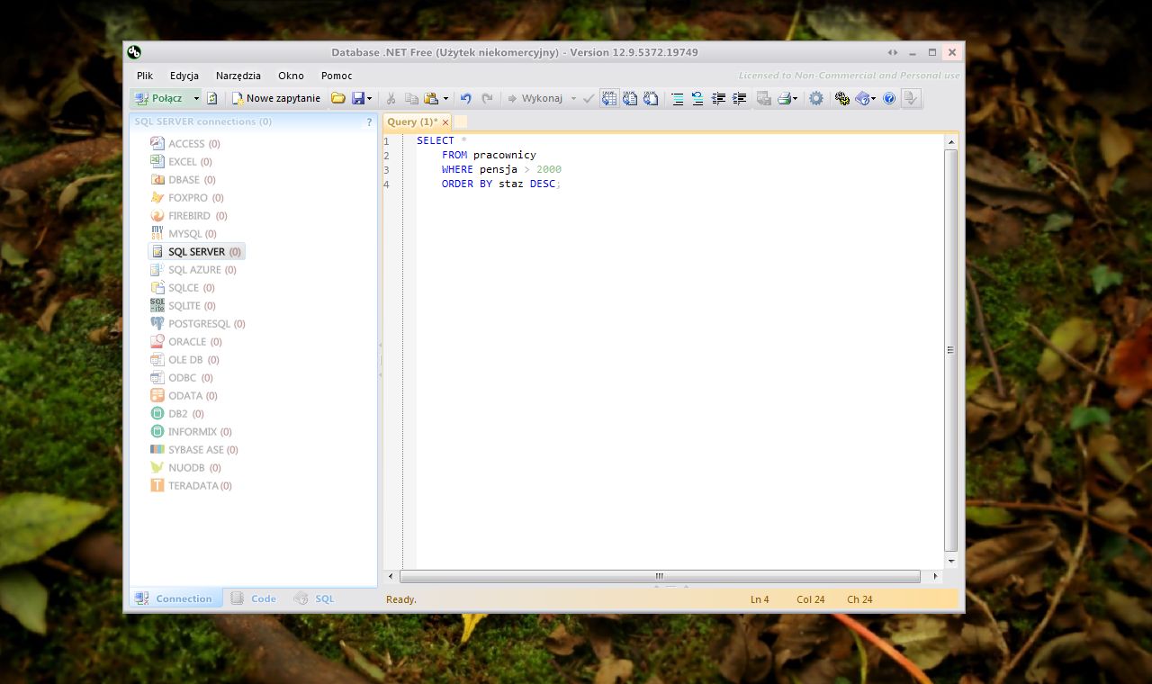
Task: Open the print dropdown arrow
Action: tap(796, 99)
